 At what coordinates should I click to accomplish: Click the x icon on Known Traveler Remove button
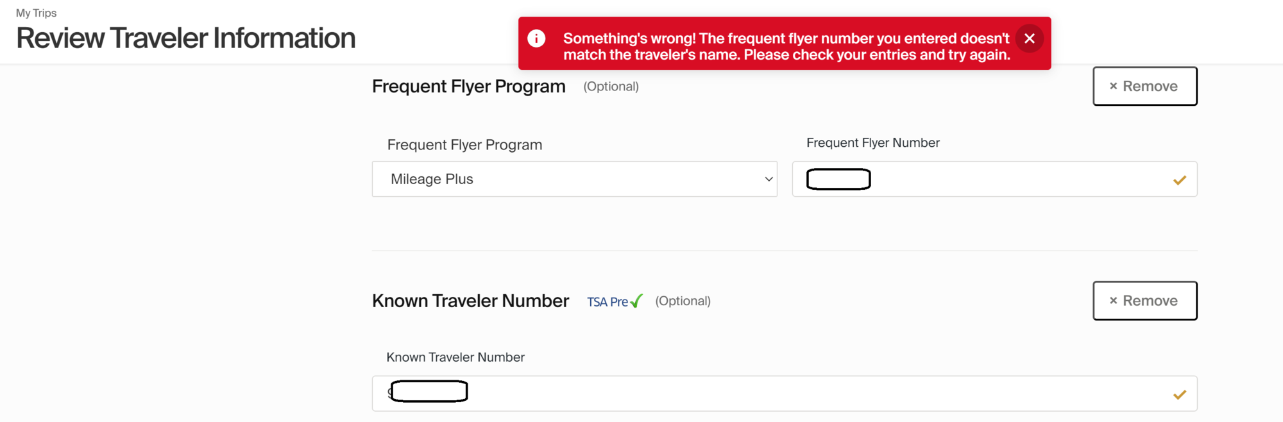tap(1114, 300)
